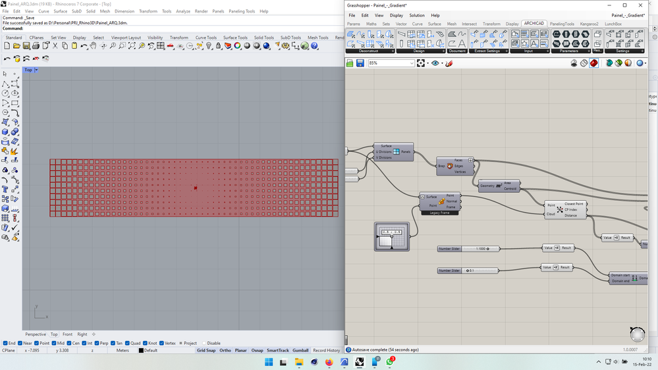This screenshot has width=658, height=370.
Task: Click Grasshopper open file green folder icon
Action: 350,63
